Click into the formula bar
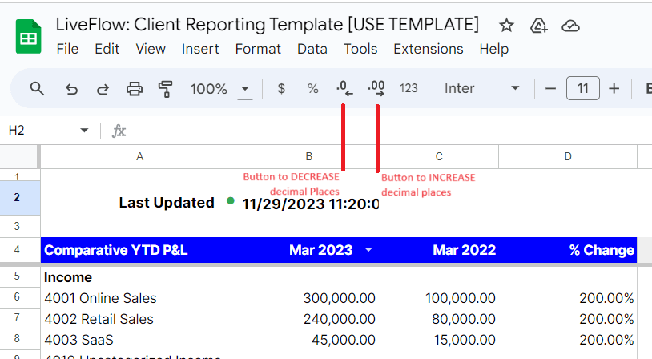Screen dimensions: 652x359 click(387, 131)
